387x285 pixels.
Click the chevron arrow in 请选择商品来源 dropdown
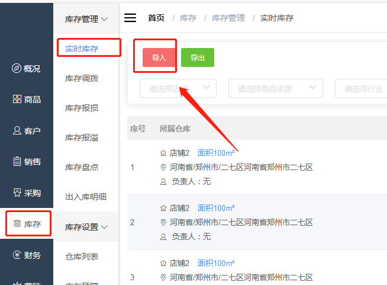point(312,87)
